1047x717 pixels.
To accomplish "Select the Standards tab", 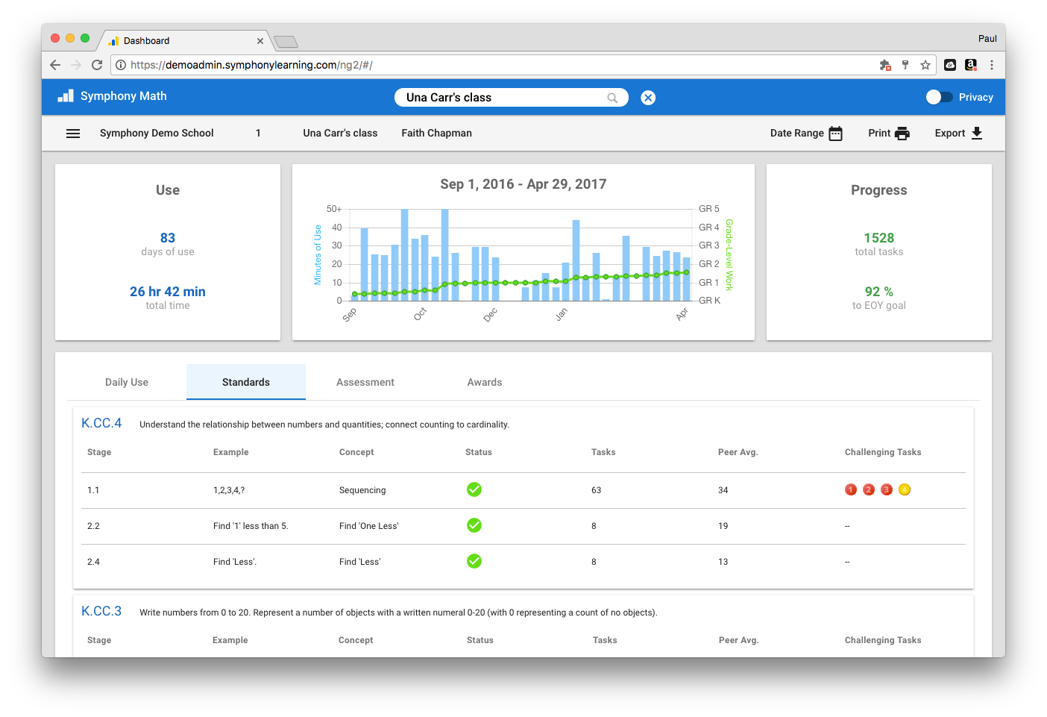I will [246, 382].
